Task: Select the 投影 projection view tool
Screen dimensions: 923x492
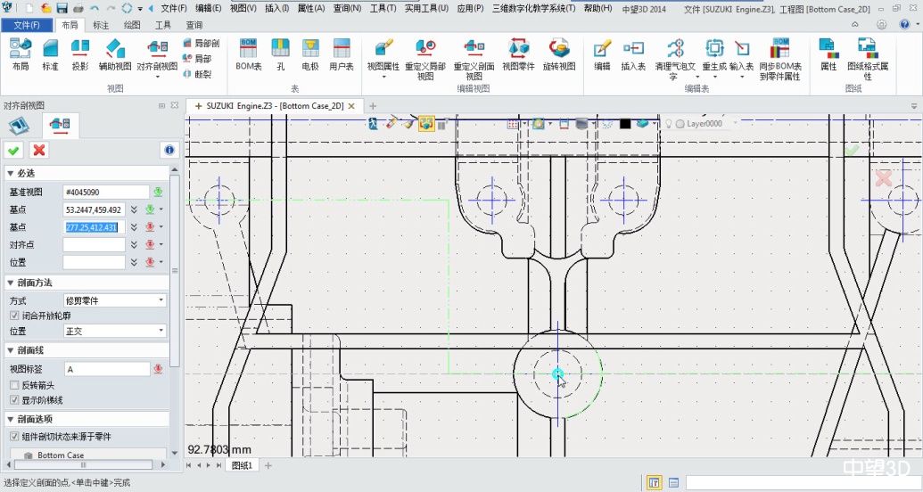Action: point(80,53)
